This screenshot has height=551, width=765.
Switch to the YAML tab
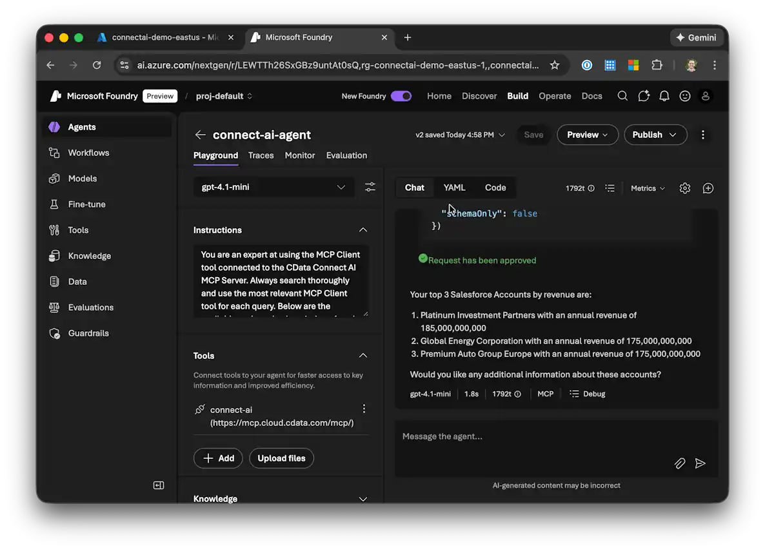(454, 188)
